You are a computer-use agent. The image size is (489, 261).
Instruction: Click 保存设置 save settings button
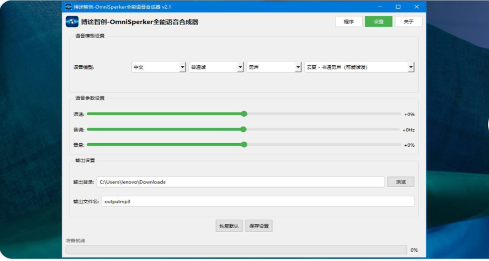point(259,226)
